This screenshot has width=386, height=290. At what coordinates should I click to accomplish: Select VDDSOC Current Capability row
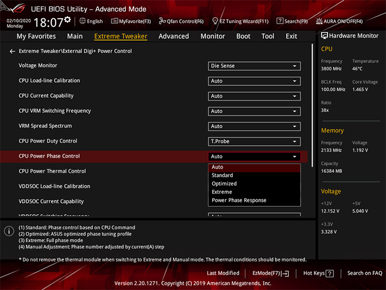click(x=51, y=201)
